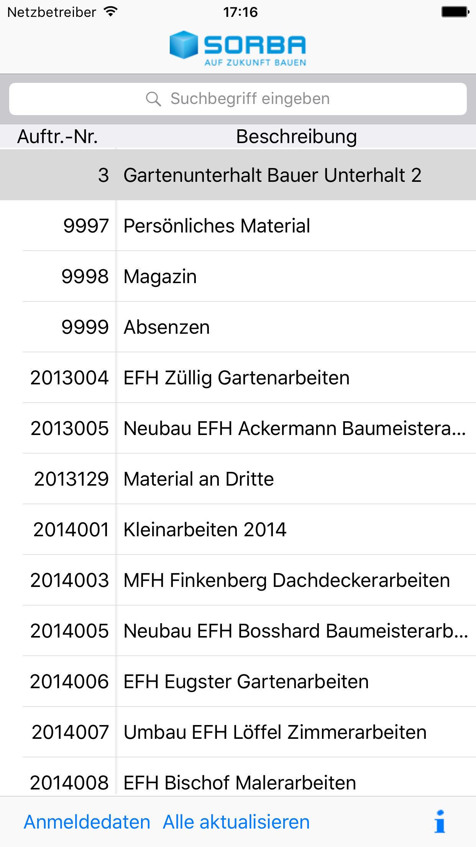Tap the battery status icon
Screen dimensions: 476x847
pyautogui.click(x=455, y=12)
